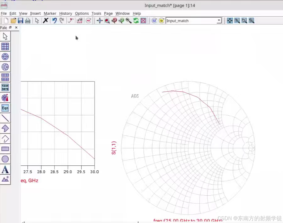This screenshot has height=223, width=283.
Task: Insert a list with 1234 5678 icon
Action: pyautogui.click(x=5, y=87)
